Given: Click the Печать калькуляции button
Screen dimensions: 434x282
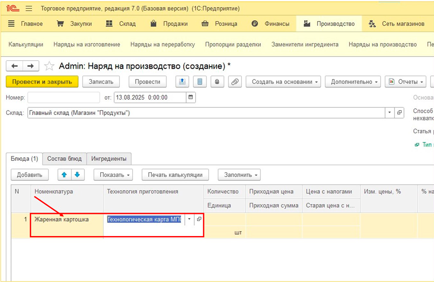Looking at the screenshot, I should click(175, 175).
